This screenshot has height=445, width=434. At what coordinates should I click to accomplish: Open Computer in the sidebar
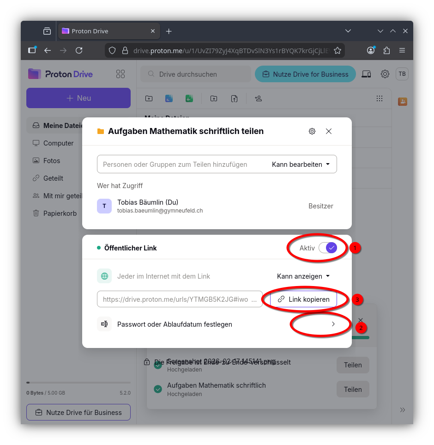[58, 143]
